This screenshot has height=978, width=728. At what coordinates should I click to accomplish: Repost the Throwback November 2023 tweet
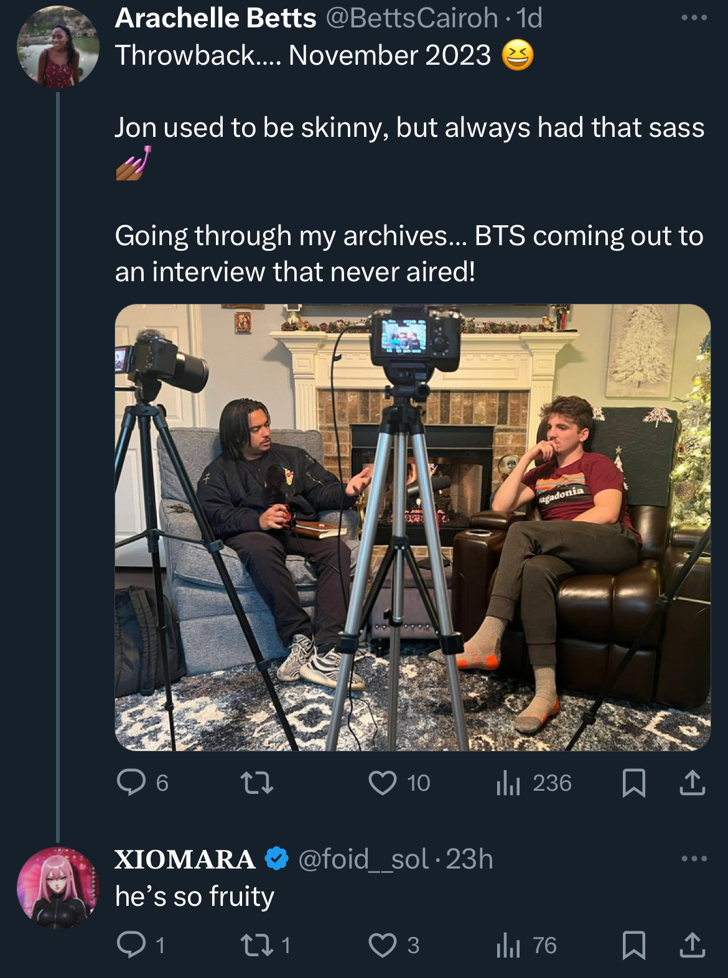[257, 783]
